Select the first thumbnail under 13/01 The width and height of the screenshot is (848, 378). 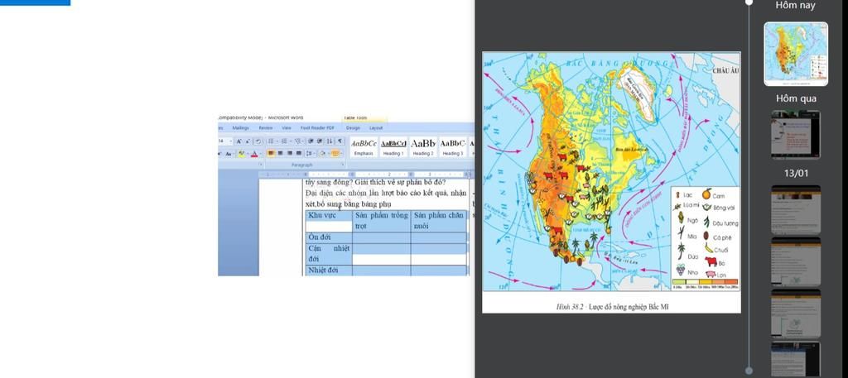point(796,209)
